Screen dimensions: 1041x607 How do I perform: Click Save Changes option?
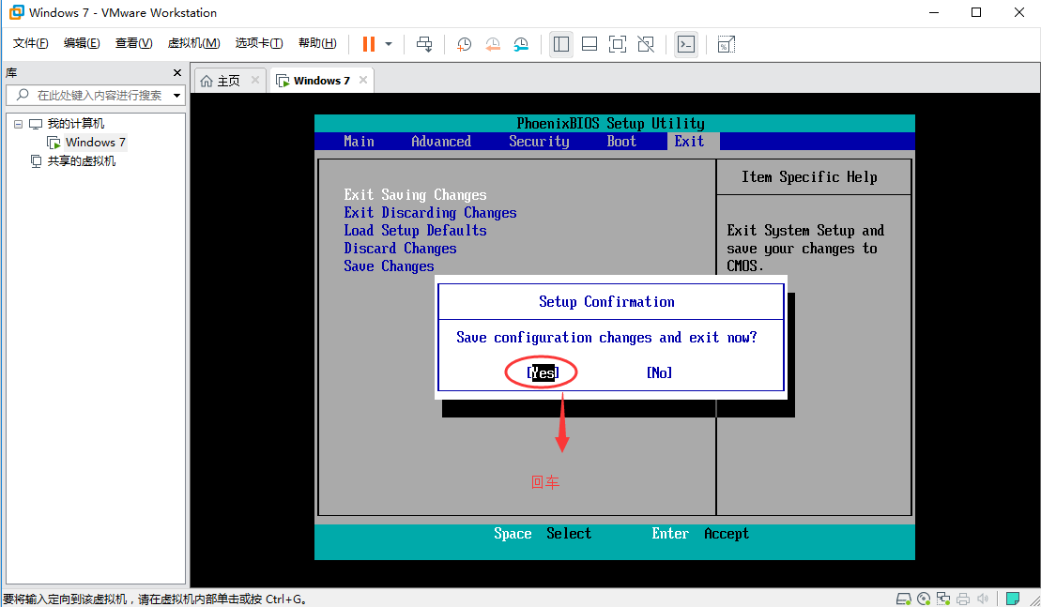(x=389, y=266)
